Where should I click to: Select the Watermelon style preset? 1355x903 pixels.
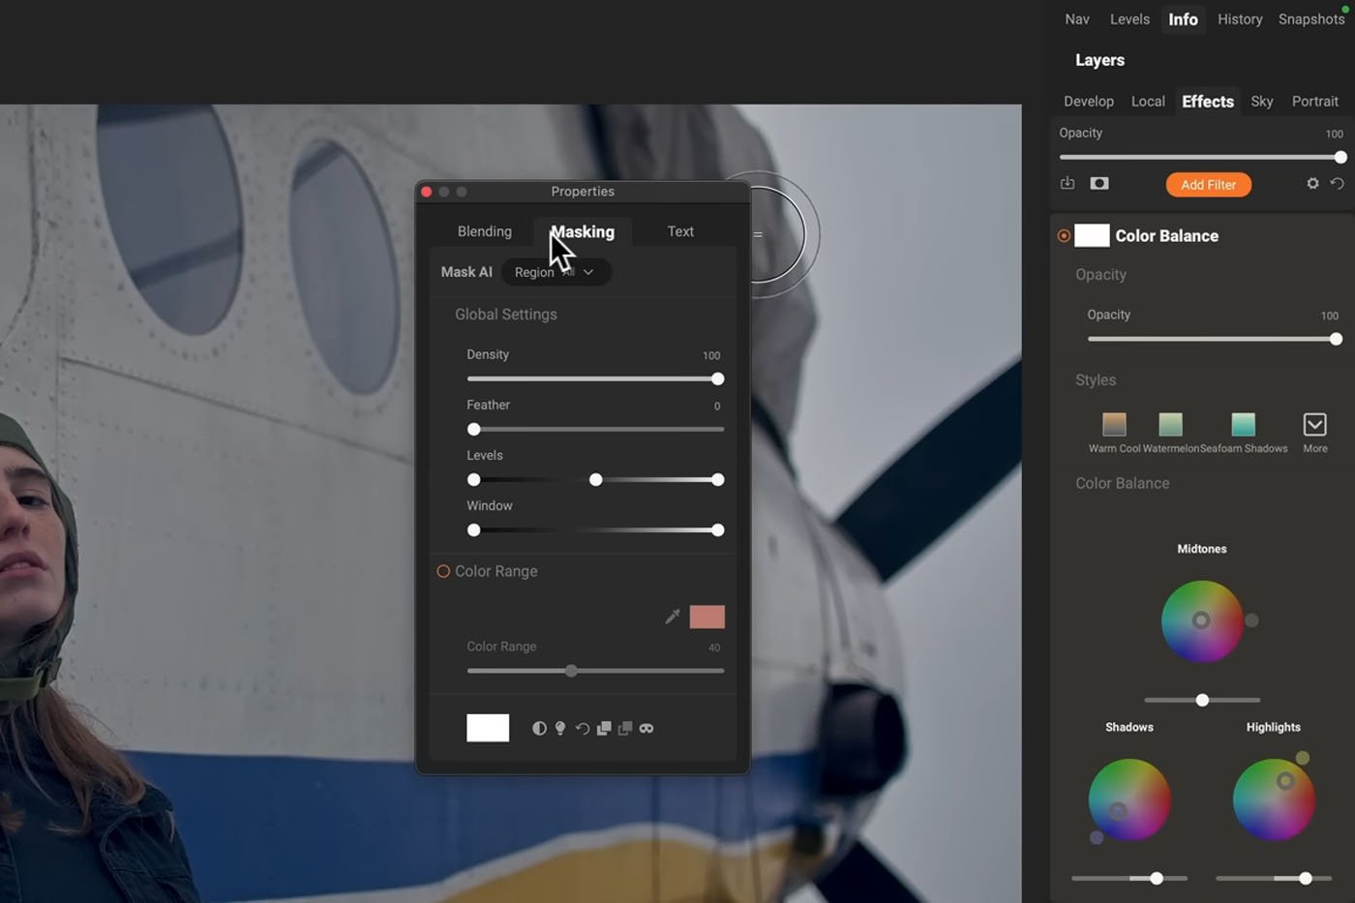pos(1170,424)
